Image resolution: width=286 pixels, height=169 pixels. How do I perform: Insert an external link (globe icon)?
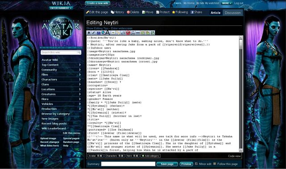(x=103, y=33)
